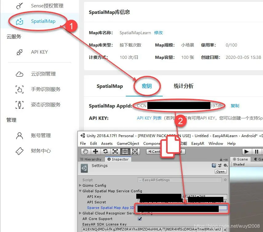Open the API KEY 列表 link
Viewport: 263px width, 232px height.
click(x=149, y=118)
